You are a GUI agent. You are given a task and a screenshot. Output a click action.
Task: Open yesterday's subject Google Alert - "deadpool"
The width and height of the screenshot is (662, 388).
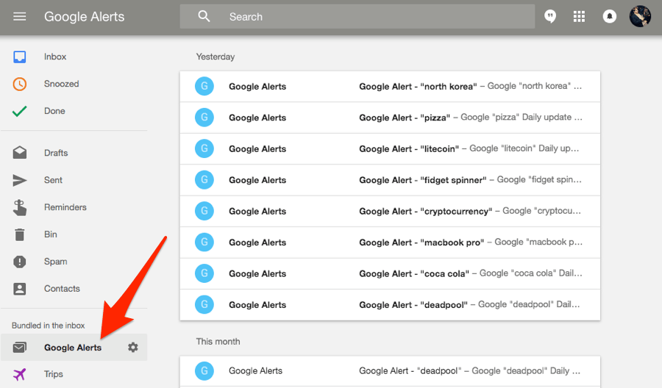click(x=413, y=305)
